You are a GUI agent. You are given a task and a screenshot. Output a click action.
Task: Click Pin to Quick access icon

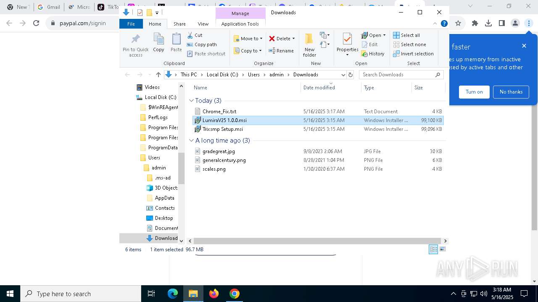click(x=135, y=45)
